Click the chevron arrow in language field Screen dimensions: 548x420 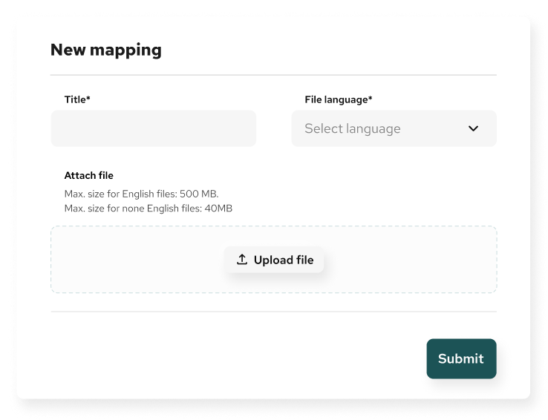(473, 128)
